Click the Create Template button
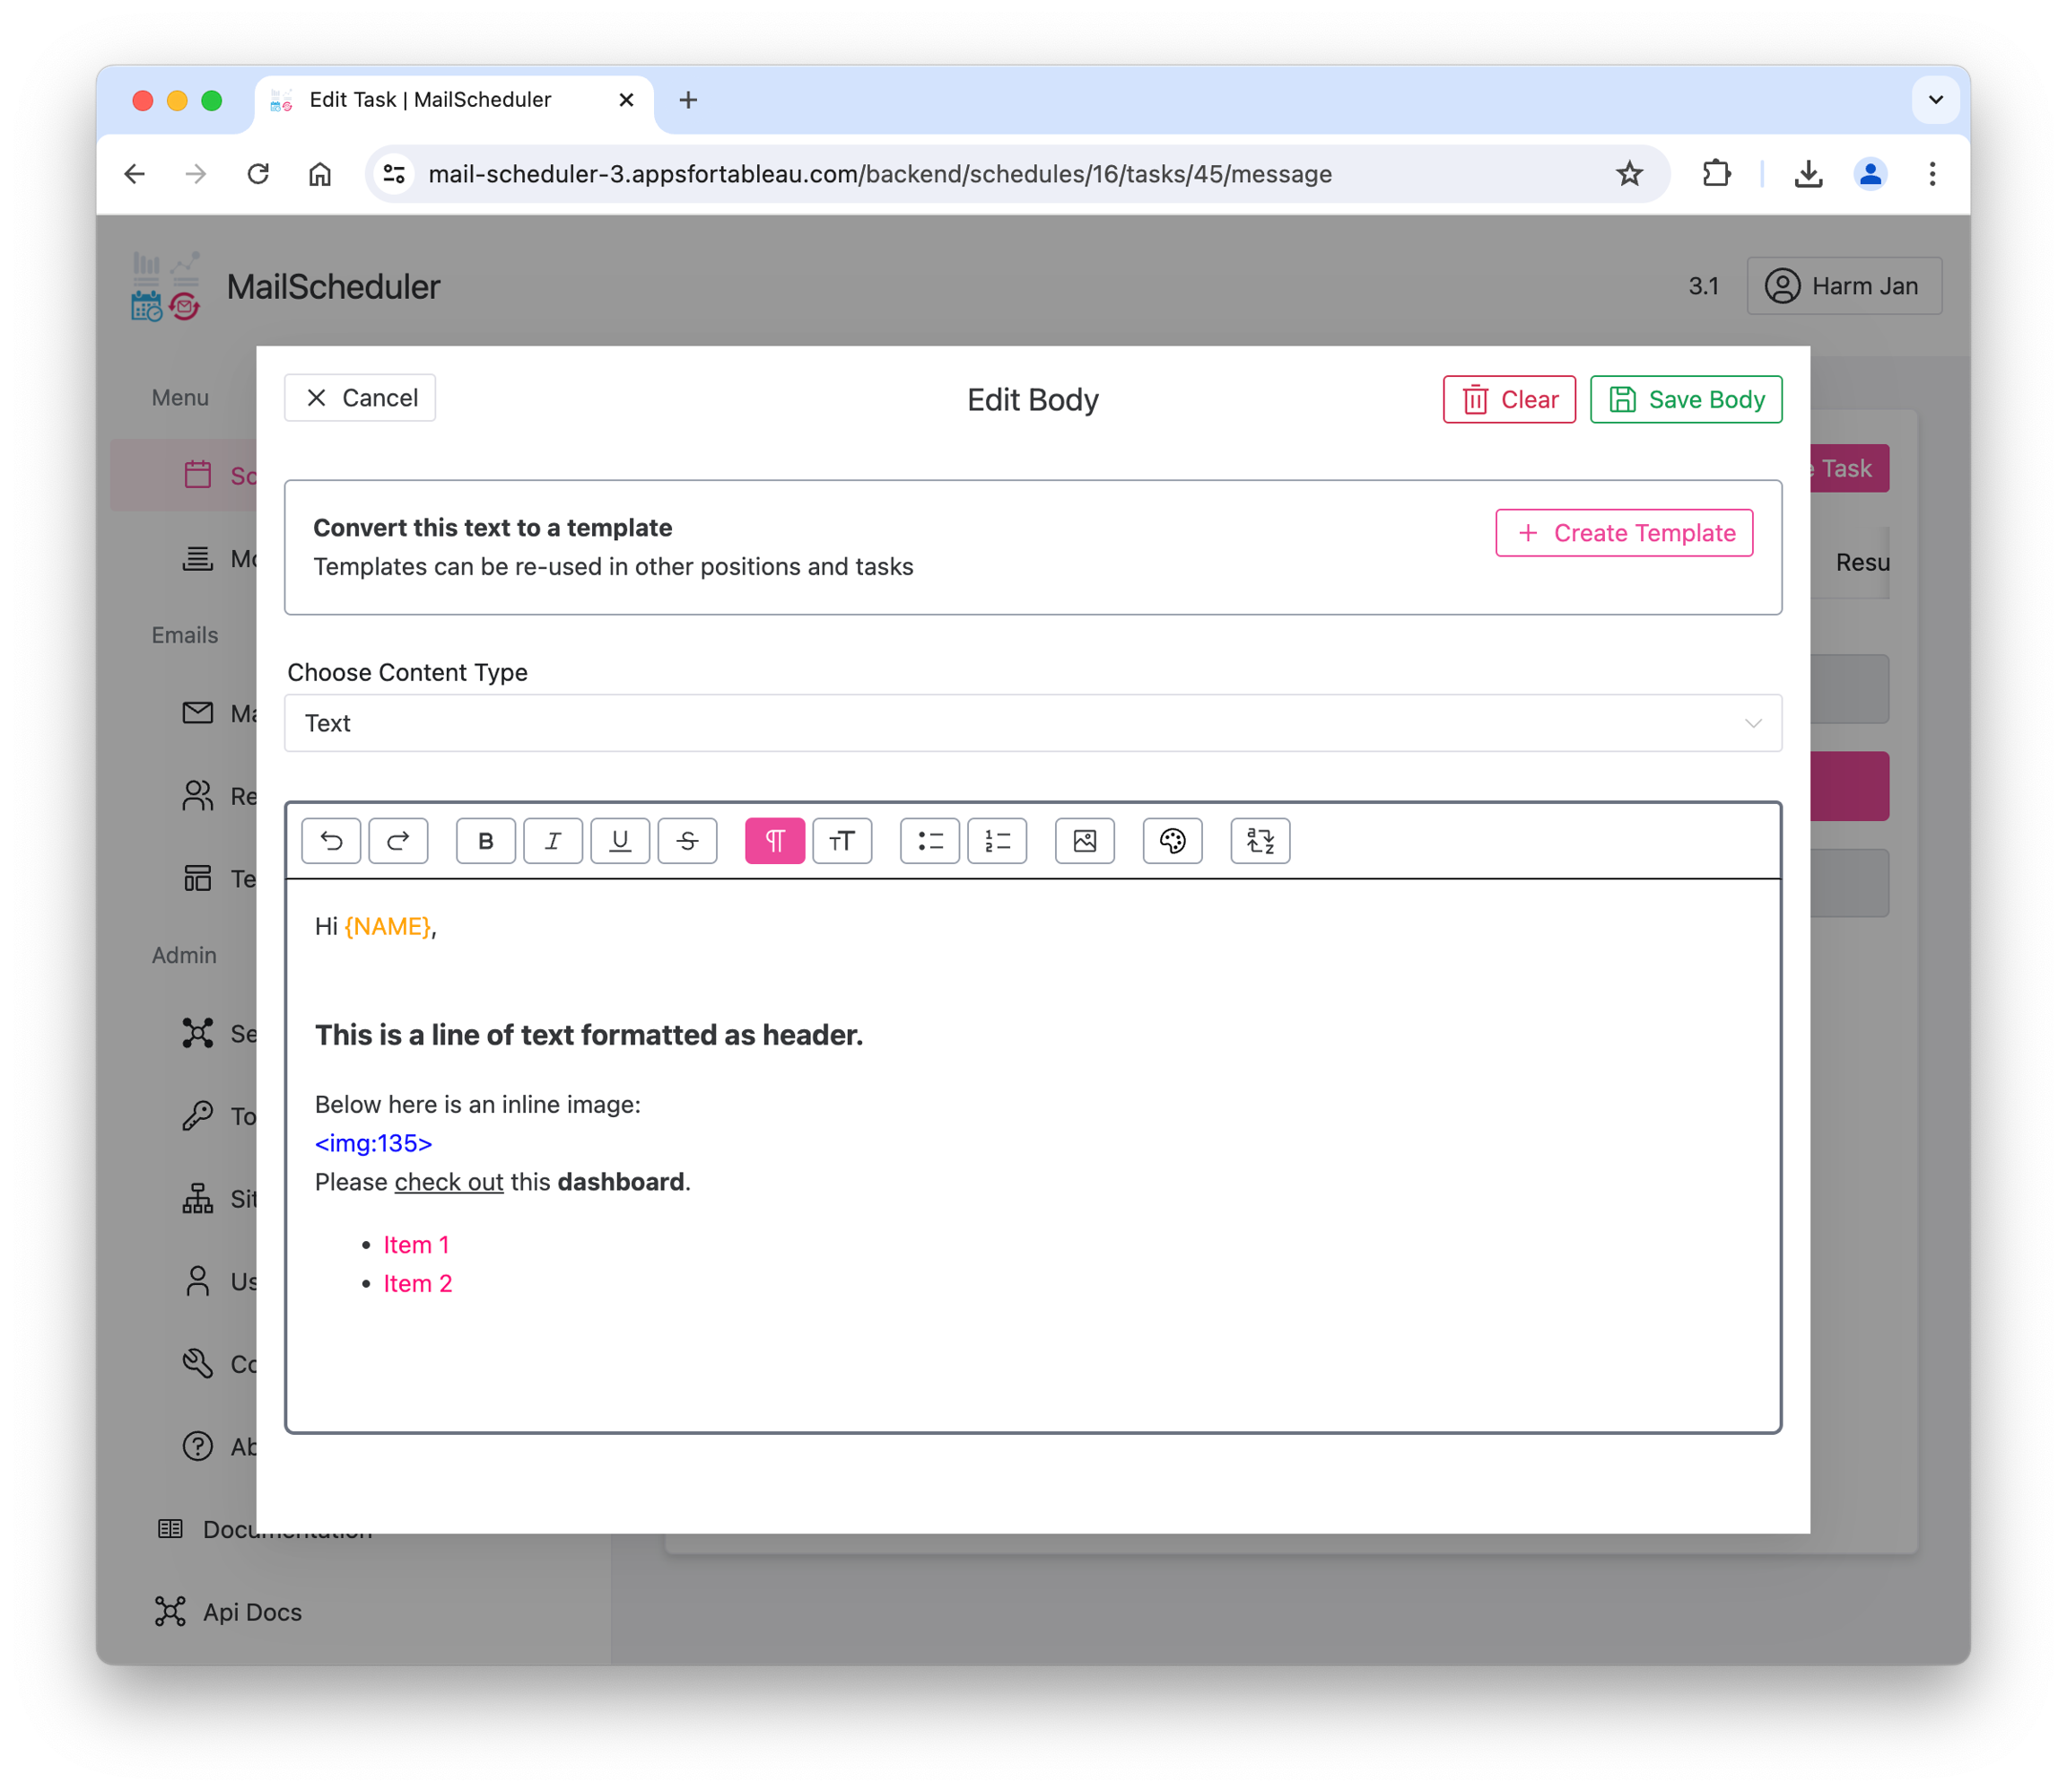Image resolution: width=2067 pixels, height=1792 pixels. [x=1623, y=533]
